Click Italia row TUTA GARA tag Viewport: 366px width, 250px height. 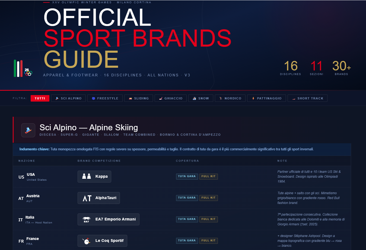tap(187, 219)
